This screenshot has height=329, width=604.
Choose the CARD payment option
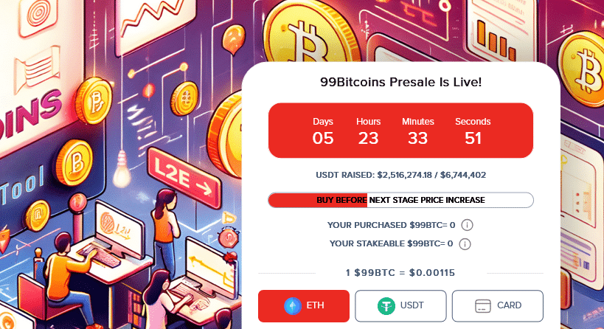pos(498,306)
